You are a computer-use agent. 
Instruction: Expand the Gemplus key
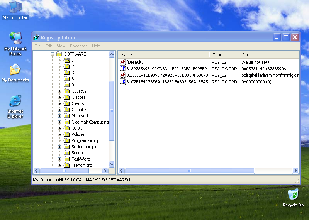(x=59, y=110)
